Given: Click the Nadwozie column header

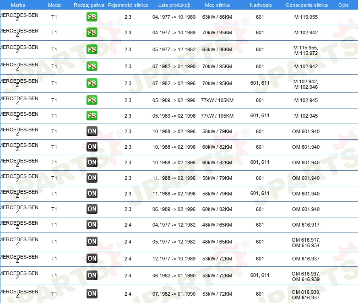Looking at the screenshot, I should pyautogui.click(x=261, y=5).
